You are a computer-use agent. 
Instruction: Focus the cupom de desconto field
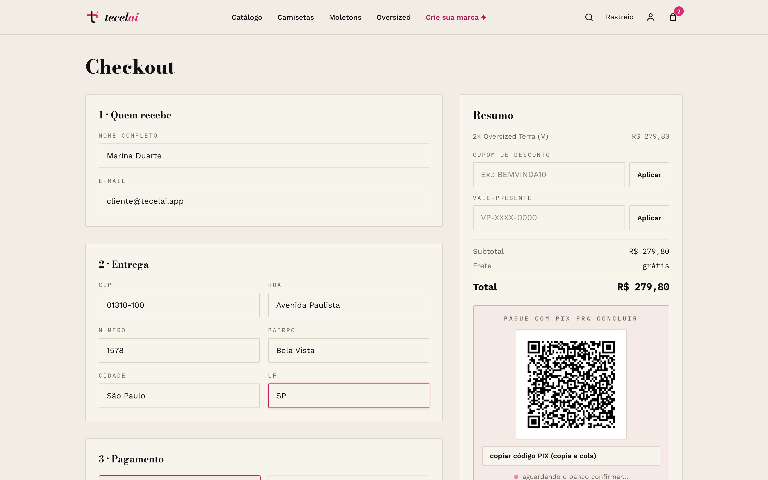click(x=549, y=175)
